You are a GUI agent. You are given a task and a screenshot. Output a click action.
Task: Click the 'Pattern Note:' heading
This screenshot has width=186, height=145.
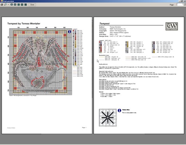point(126,110)
